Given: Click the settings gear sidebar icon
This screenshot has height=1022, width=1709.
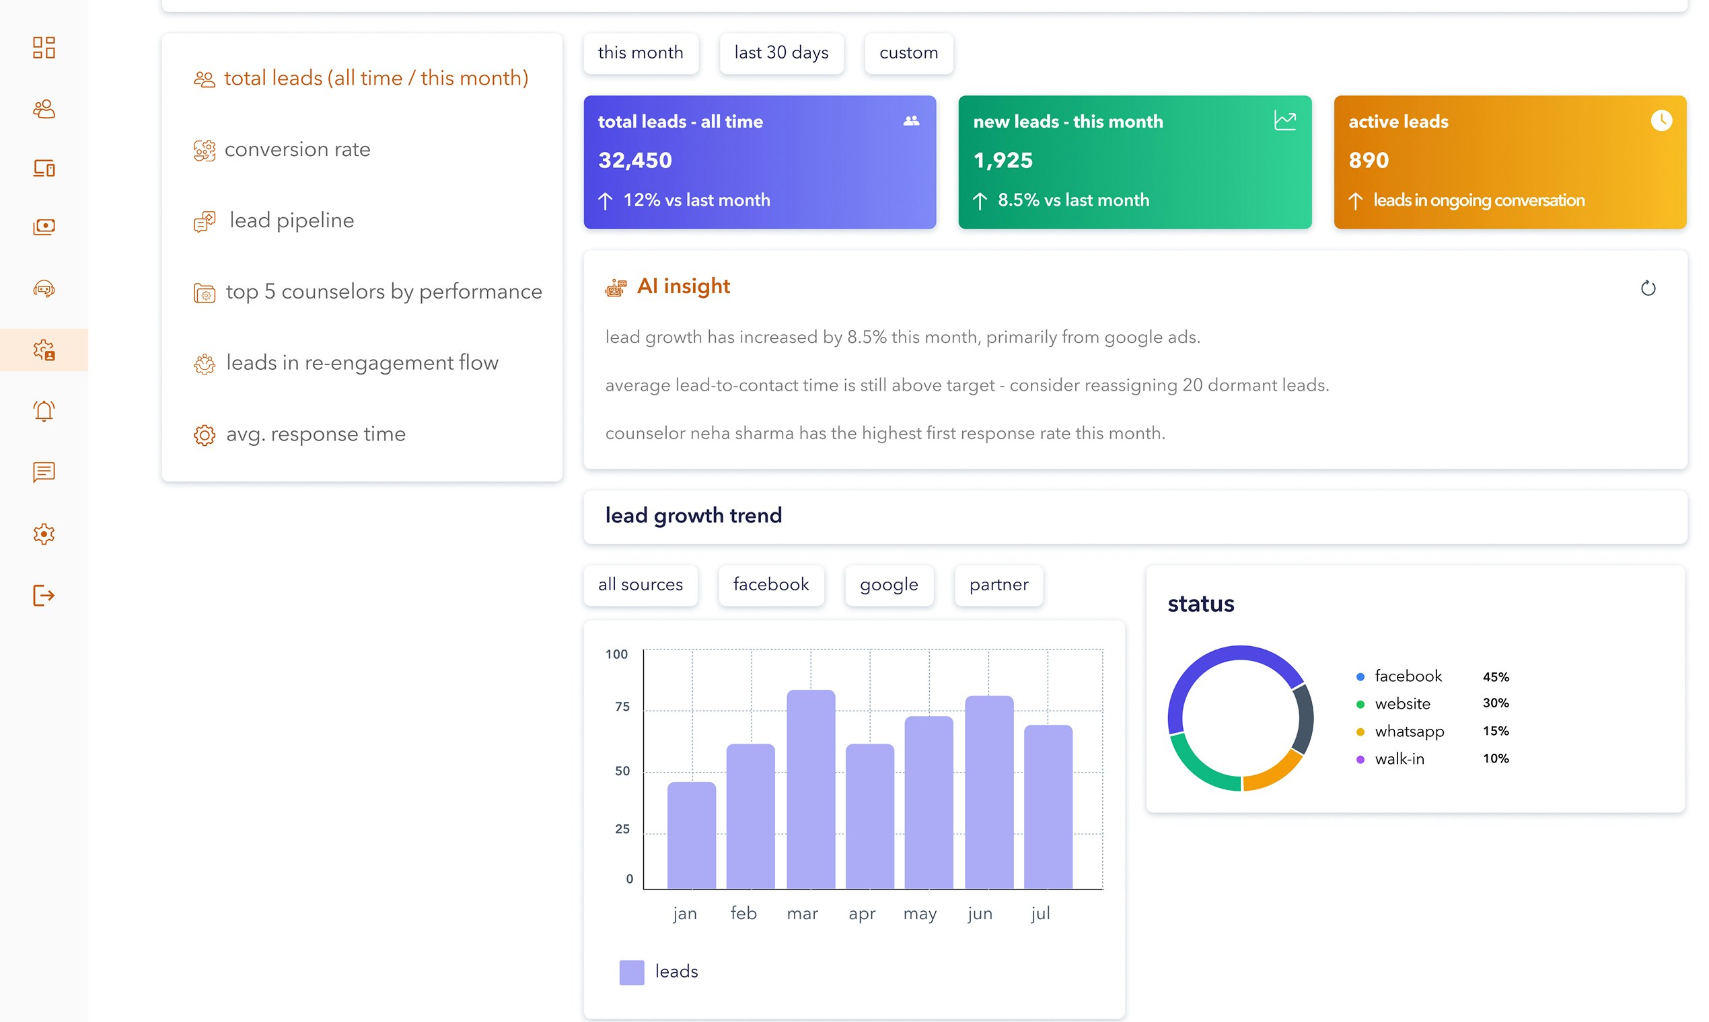Looking at the screenshot, I should [x=44, y=534].
